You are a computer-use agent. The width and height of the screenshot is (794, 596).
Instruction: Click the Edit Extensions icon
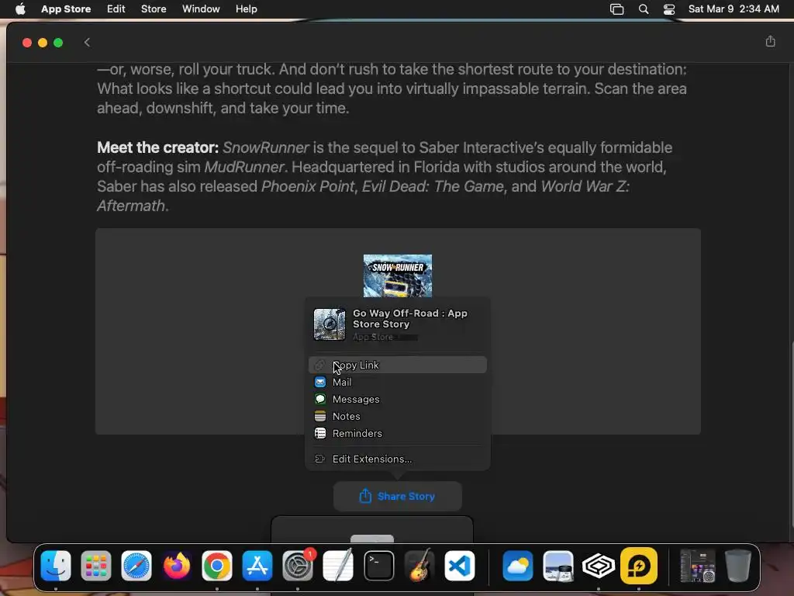coord(320,459)
